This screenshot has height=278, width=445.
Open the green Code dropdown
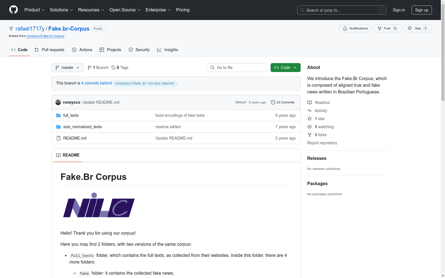coord(286,68)
